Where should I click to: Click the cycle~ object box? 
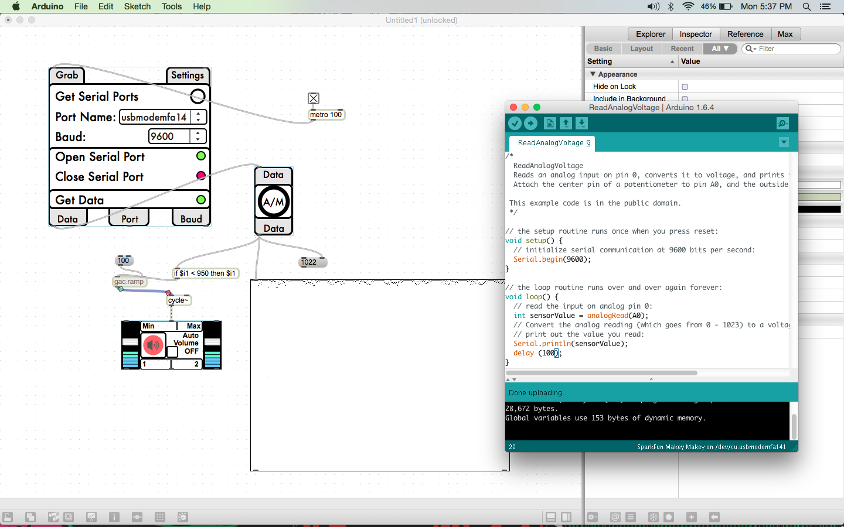(179, 300)
